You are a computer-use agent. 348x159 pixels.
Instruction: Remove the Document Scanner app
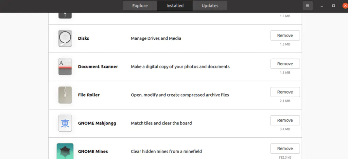(x=285, y=64)
